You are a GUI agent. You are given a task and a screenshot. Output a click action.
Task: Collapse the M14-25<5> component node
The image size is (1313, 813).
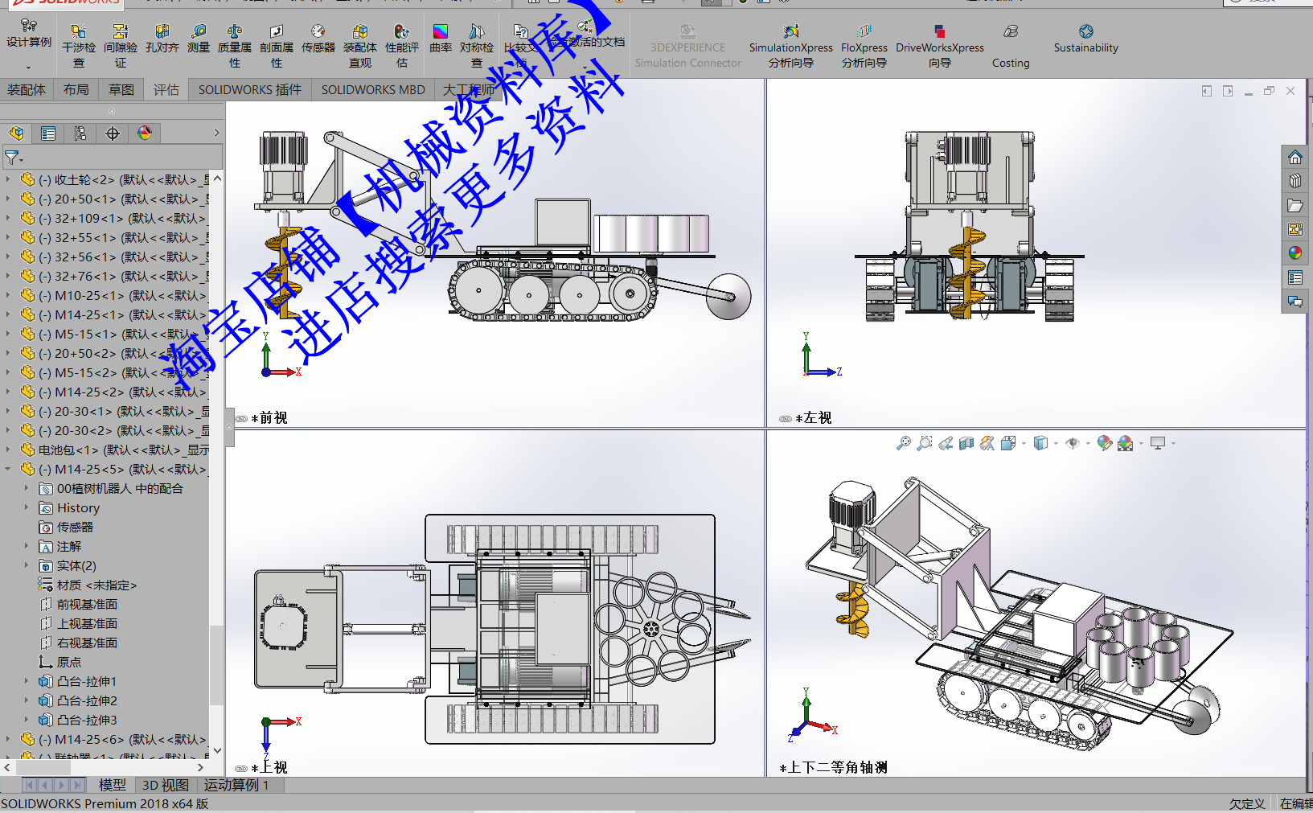click(8, 469)
